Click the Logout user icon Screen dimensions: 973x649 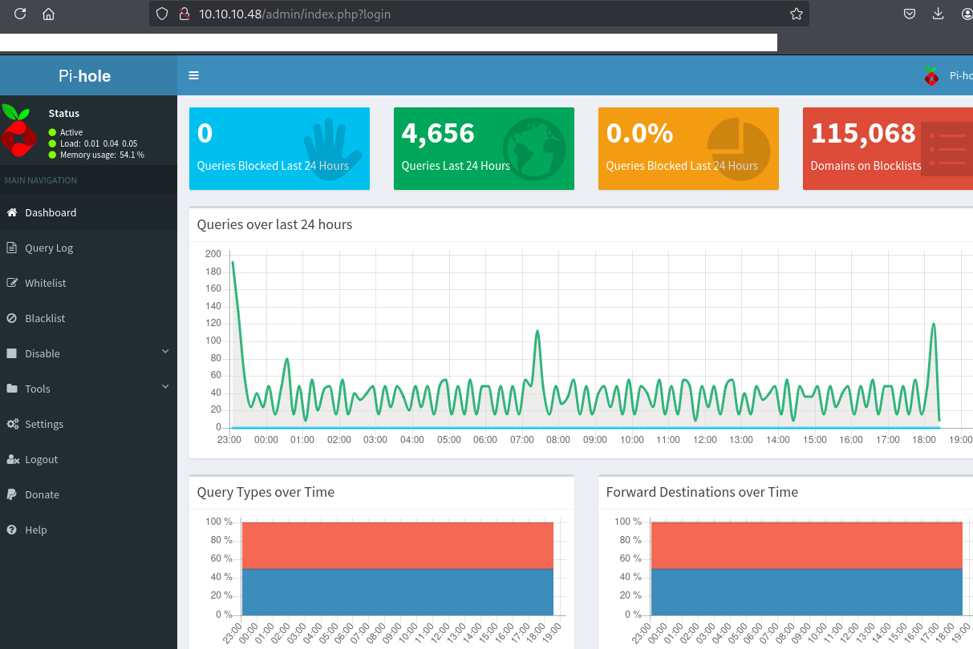click(x=12, y=459)
